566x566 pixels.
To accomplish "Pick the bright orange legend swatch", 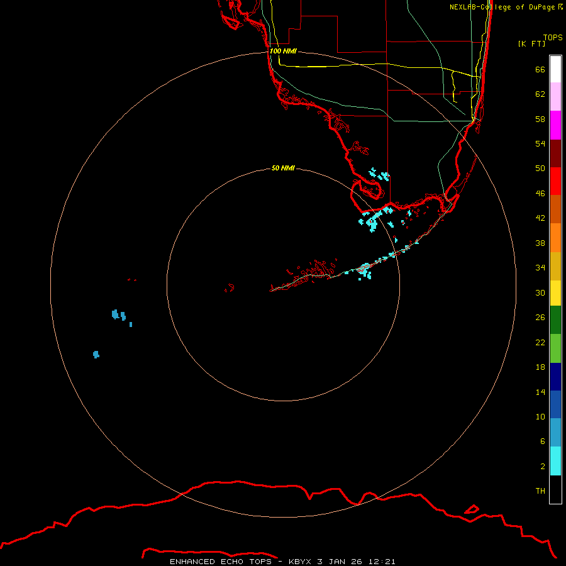I will [555, 238].
